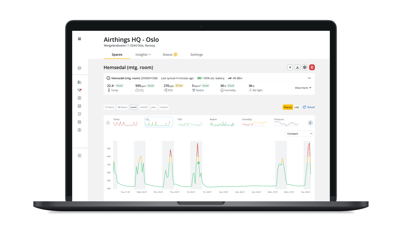Open the hamburger menu
The width and height of the screenshot is (402, 243).
point(79,39)
